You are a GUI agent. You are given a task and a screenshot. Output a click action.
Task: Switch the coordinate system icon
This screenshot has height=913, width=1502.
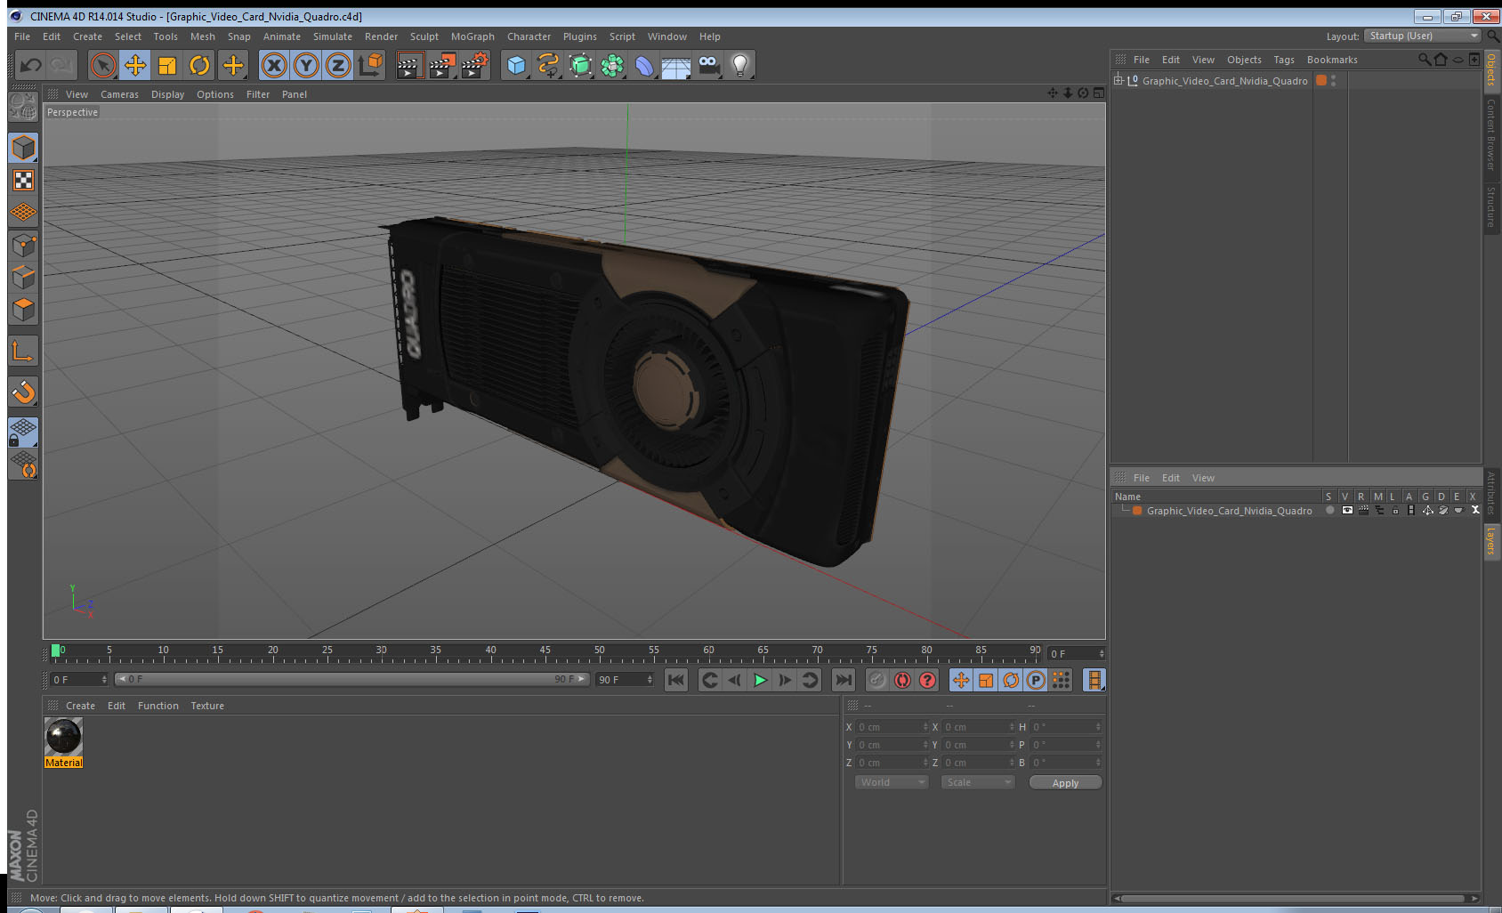[370, 65]
